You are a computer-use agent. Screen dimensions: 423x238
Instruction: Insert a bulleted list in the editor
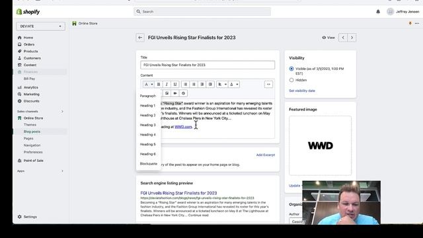coord(185,84)
